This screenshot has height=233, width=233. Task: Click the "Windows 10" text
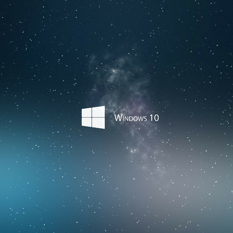tap(137, 118)
